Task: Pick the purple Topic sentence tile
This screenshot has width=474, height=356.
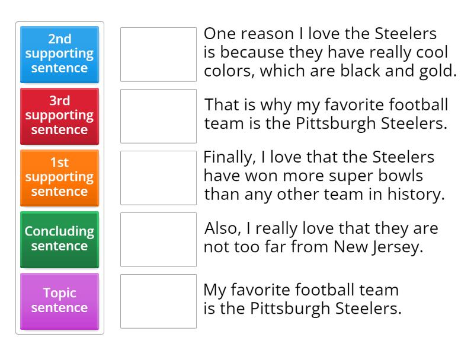Action: pyautogui.click(x=59, y=301)
